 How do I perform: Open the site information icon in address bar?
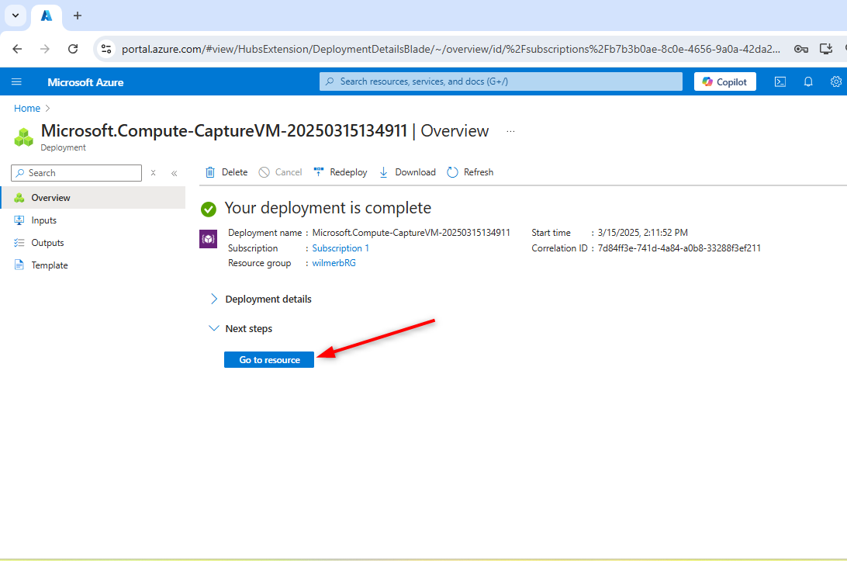(106, 49)
